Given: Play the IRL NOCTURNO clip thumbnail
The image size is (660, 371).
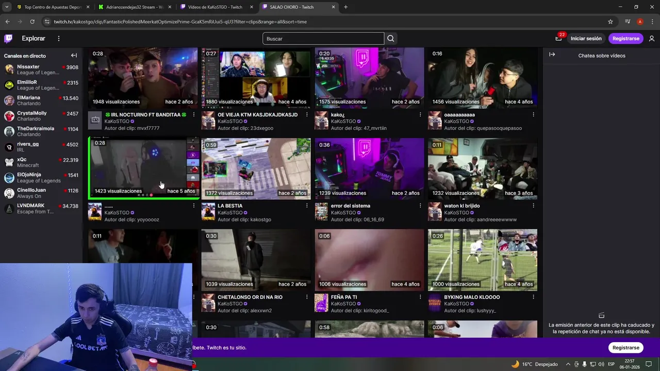Looking at the screenshot, I should [x=143, y=78].
